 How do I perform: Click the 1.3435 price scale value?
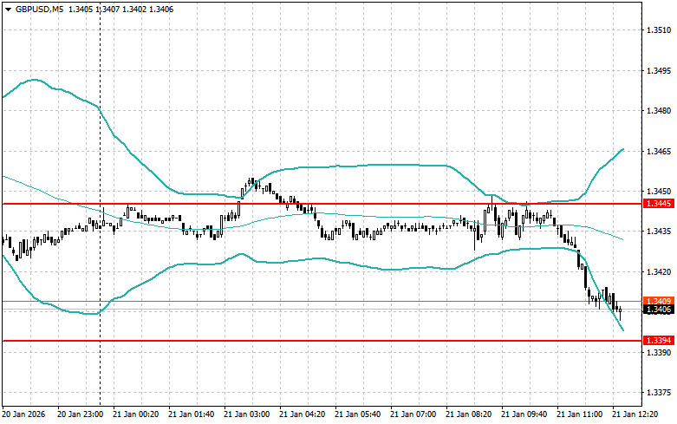point(659,232)
